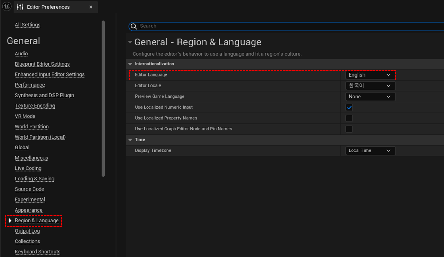Click the 'Display Timezone' label
Screen dimensions: 444x257
click(x=153, y=150)
